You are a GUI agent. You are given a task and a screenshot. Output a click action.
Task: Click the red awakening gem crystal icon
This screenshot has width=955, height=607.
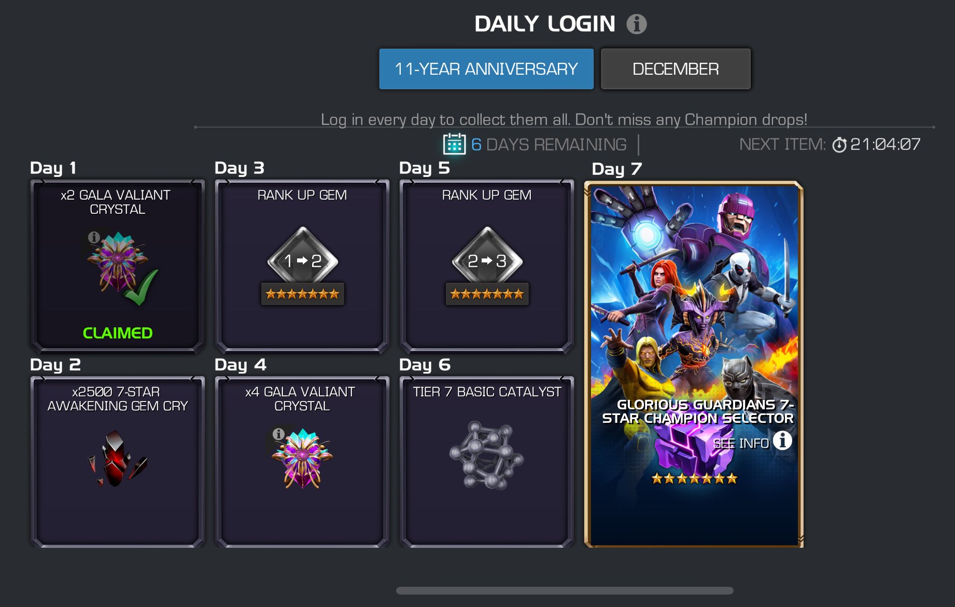point(117,458)
